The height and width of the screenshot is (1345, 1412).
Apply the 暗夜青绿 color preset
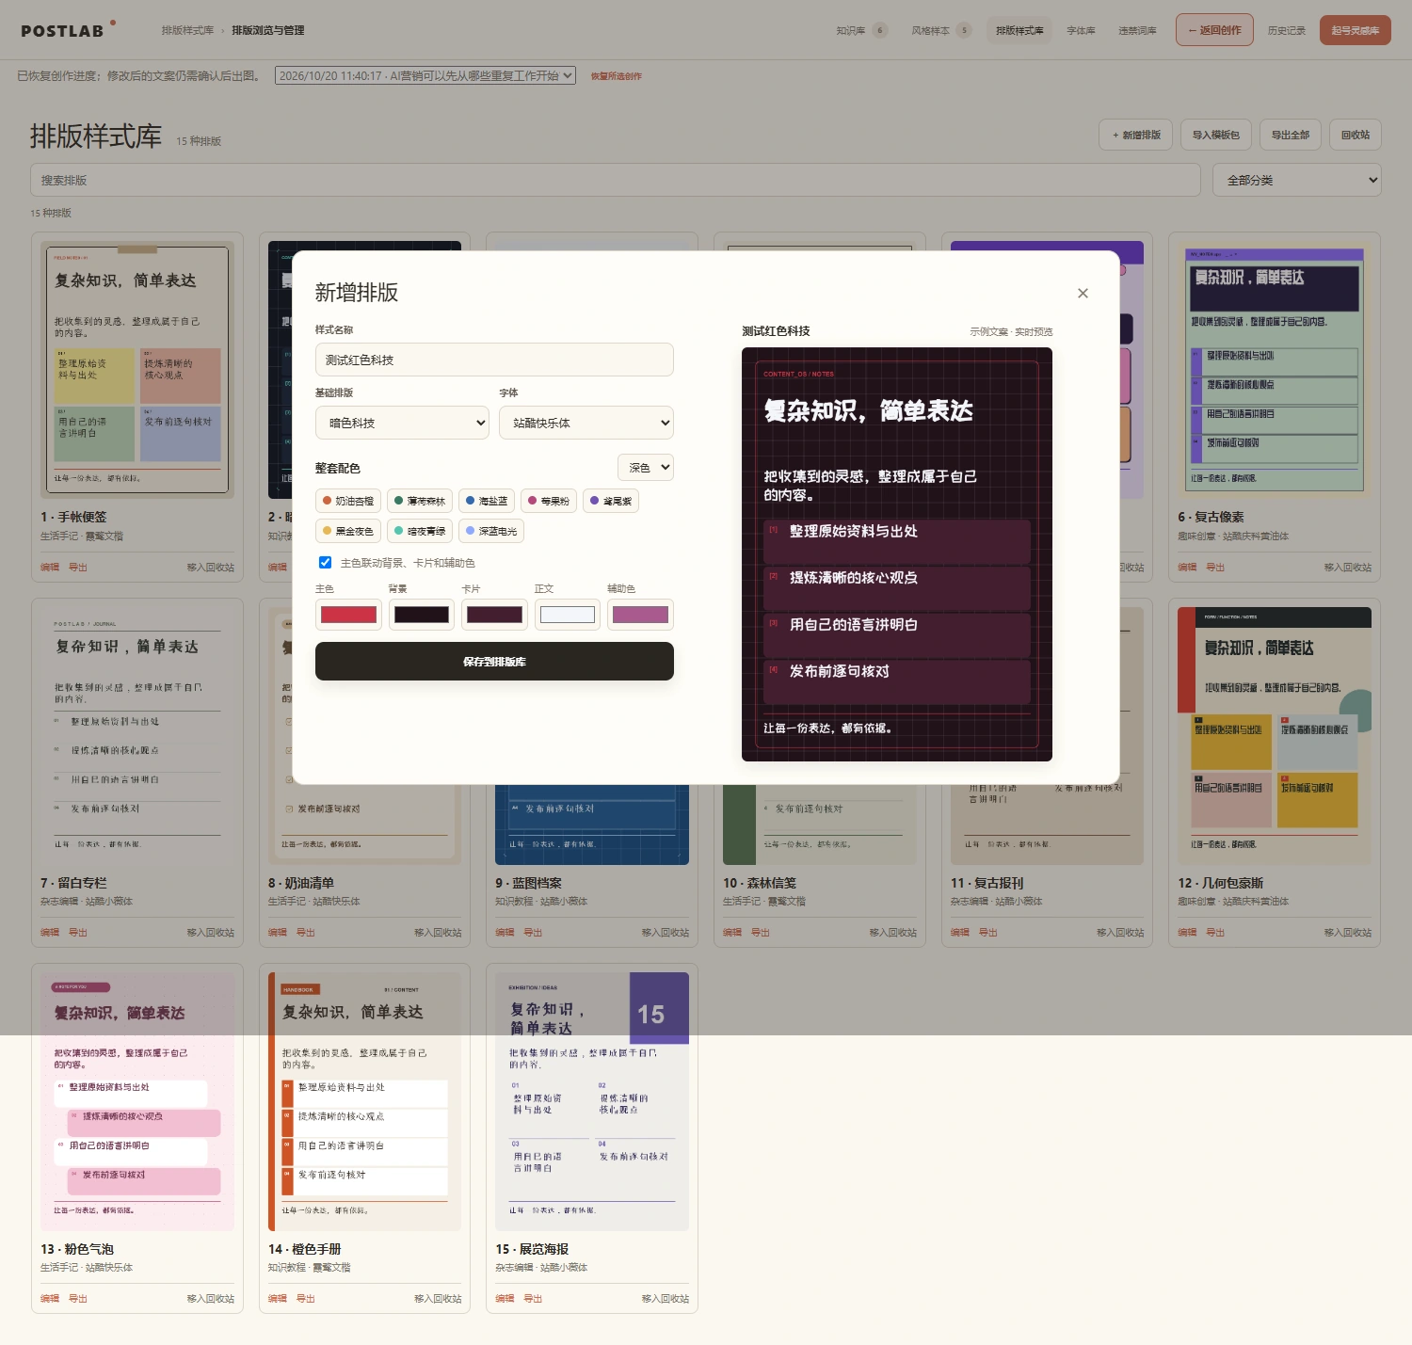pos(420,531)
